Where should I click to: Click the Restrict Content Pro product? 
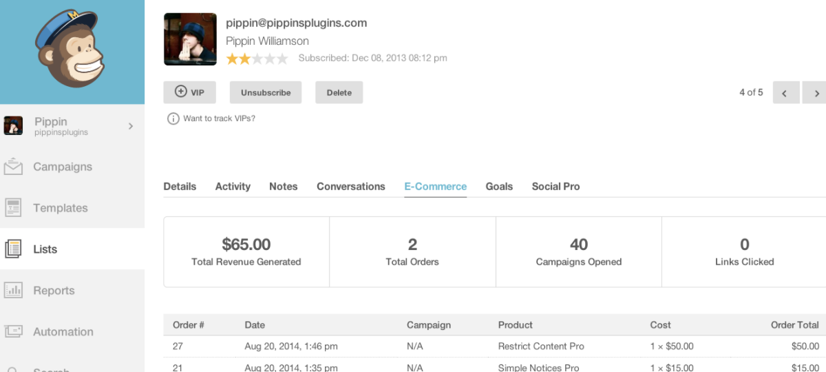click(x=541, y=347)
